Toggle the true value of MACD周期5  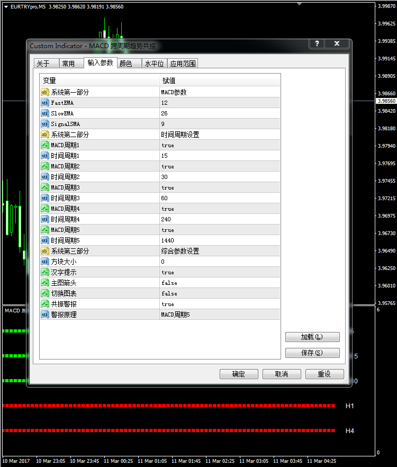tap(220, 230)
